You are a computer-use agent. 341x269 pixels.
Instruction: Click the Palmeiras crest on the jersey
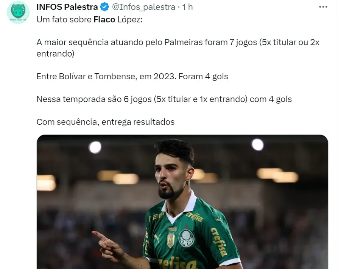click(186, 238)
